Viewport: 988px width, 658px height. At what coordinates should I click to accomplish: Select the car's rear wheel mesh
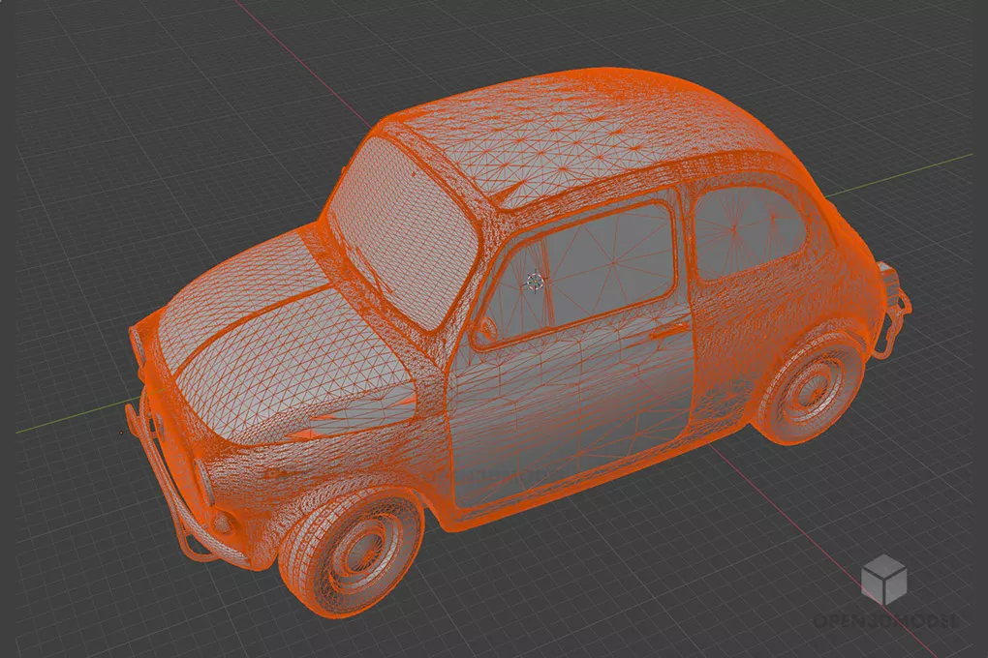point(807,387)
